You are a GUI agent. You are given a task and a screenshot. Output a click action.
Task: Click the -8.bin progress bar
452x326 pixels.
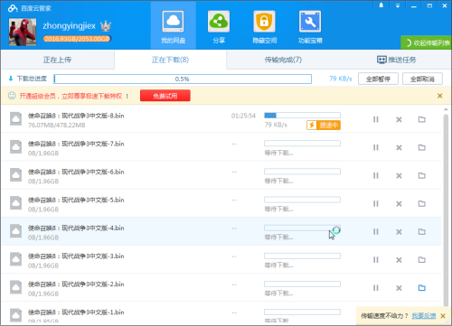click(302, 116)
